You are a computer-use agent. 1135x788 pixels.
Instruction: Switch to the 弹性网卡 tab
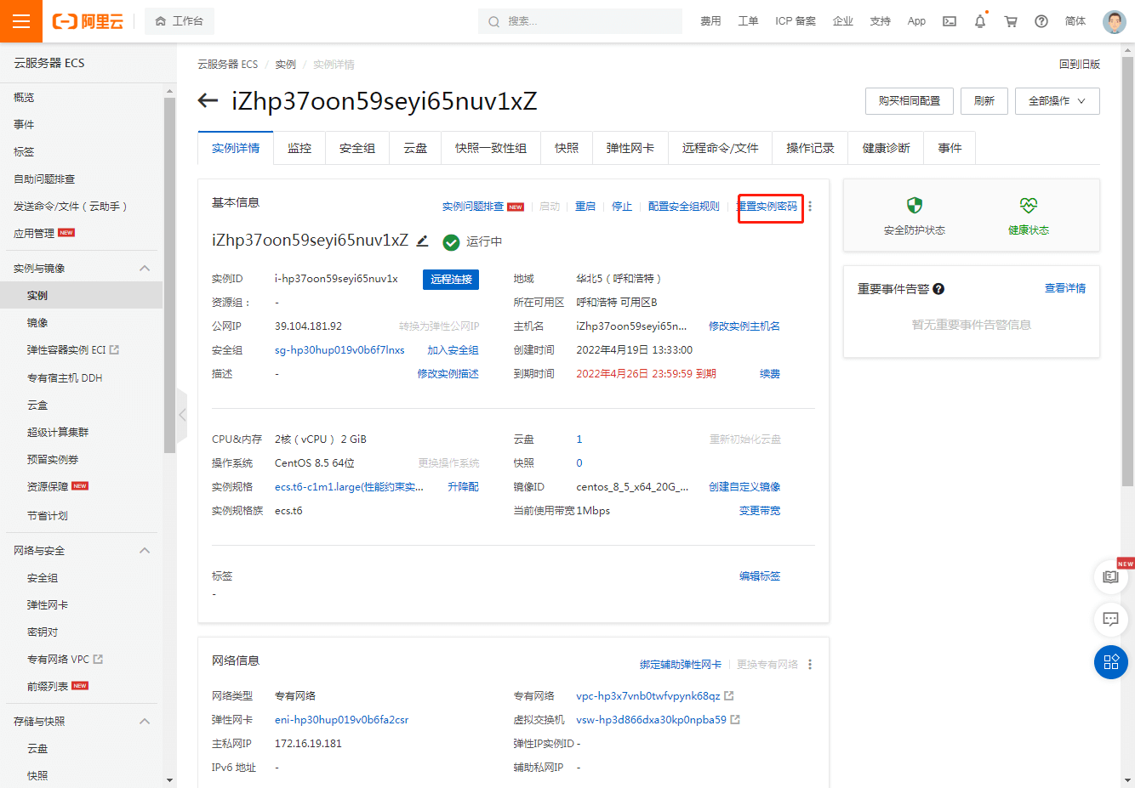630,148
